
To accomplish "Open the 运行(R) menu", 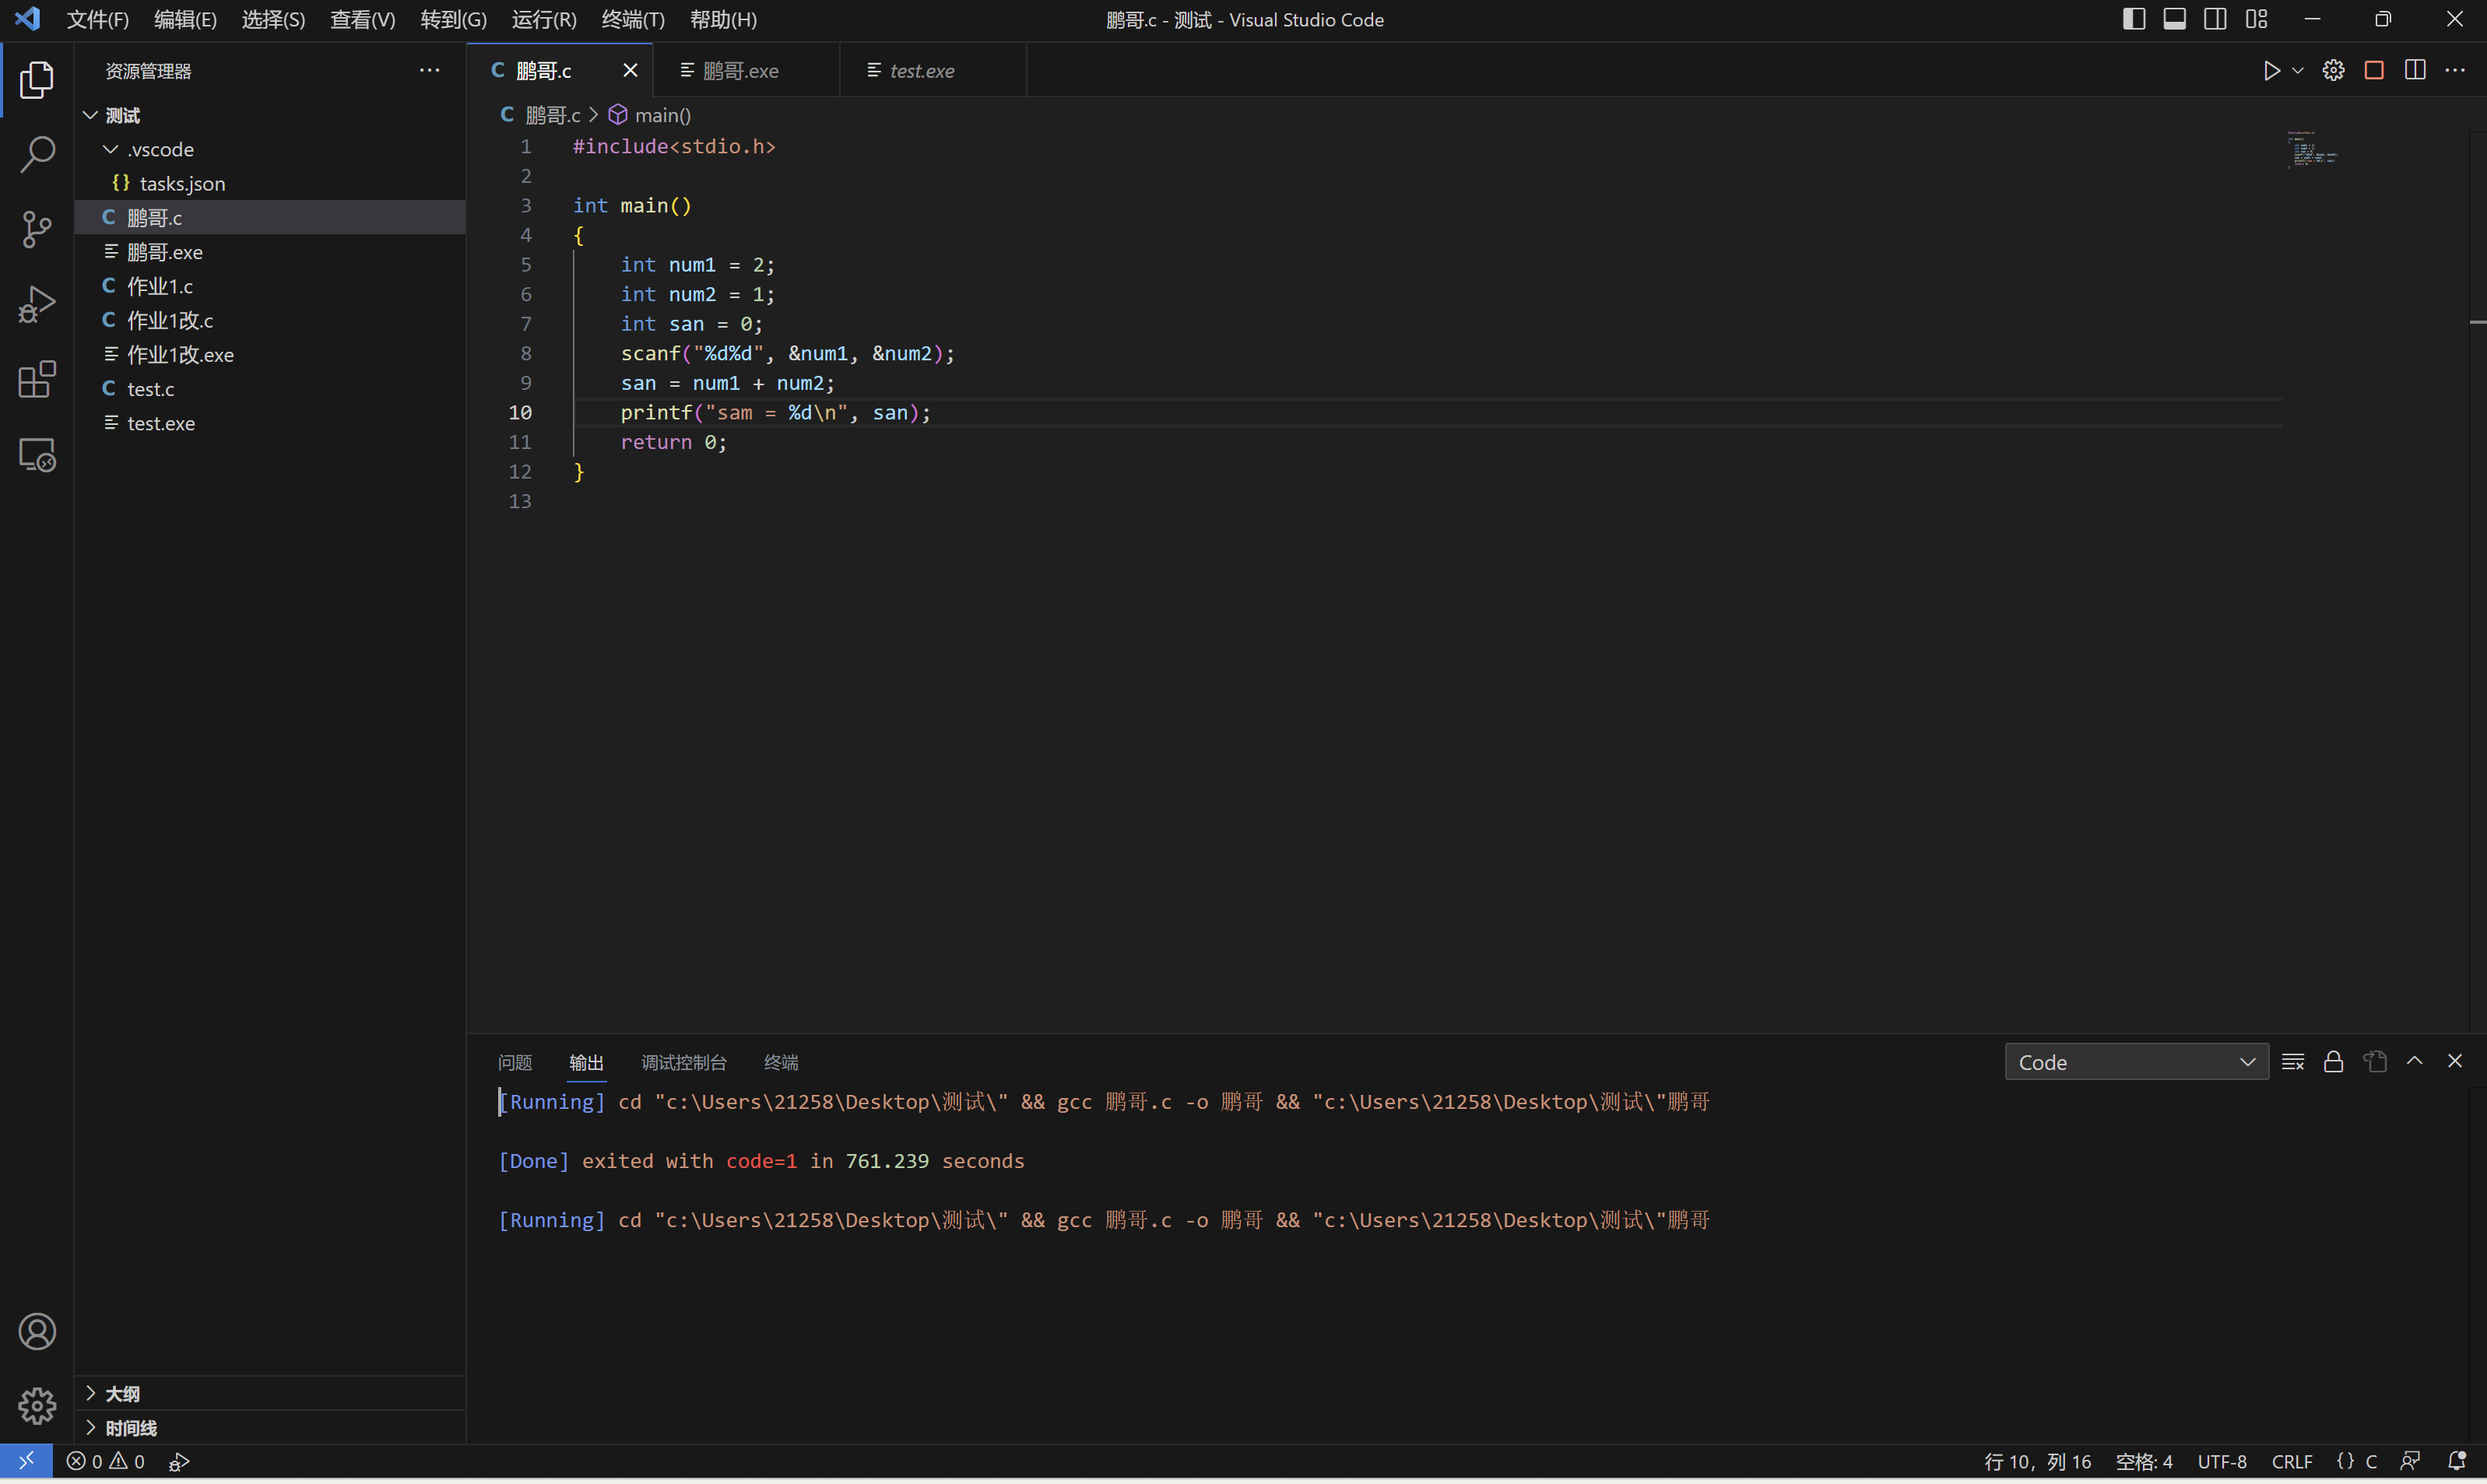I will pos(544,20).
